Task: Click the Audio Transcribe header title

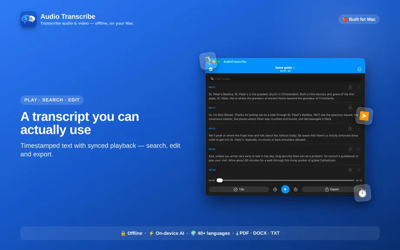Action: pos(68,16)
